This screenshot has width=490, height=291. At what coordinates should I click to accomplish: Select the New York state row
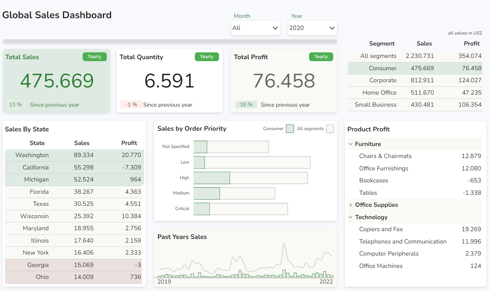click(73, 253)
